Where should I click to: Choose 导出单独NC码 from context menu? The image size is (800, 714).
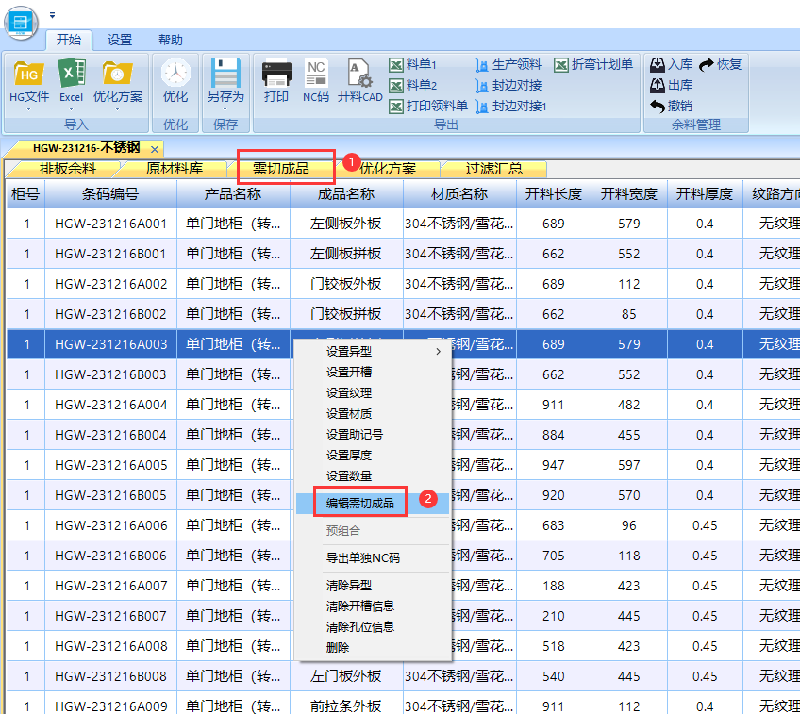[x=373, y=558]
